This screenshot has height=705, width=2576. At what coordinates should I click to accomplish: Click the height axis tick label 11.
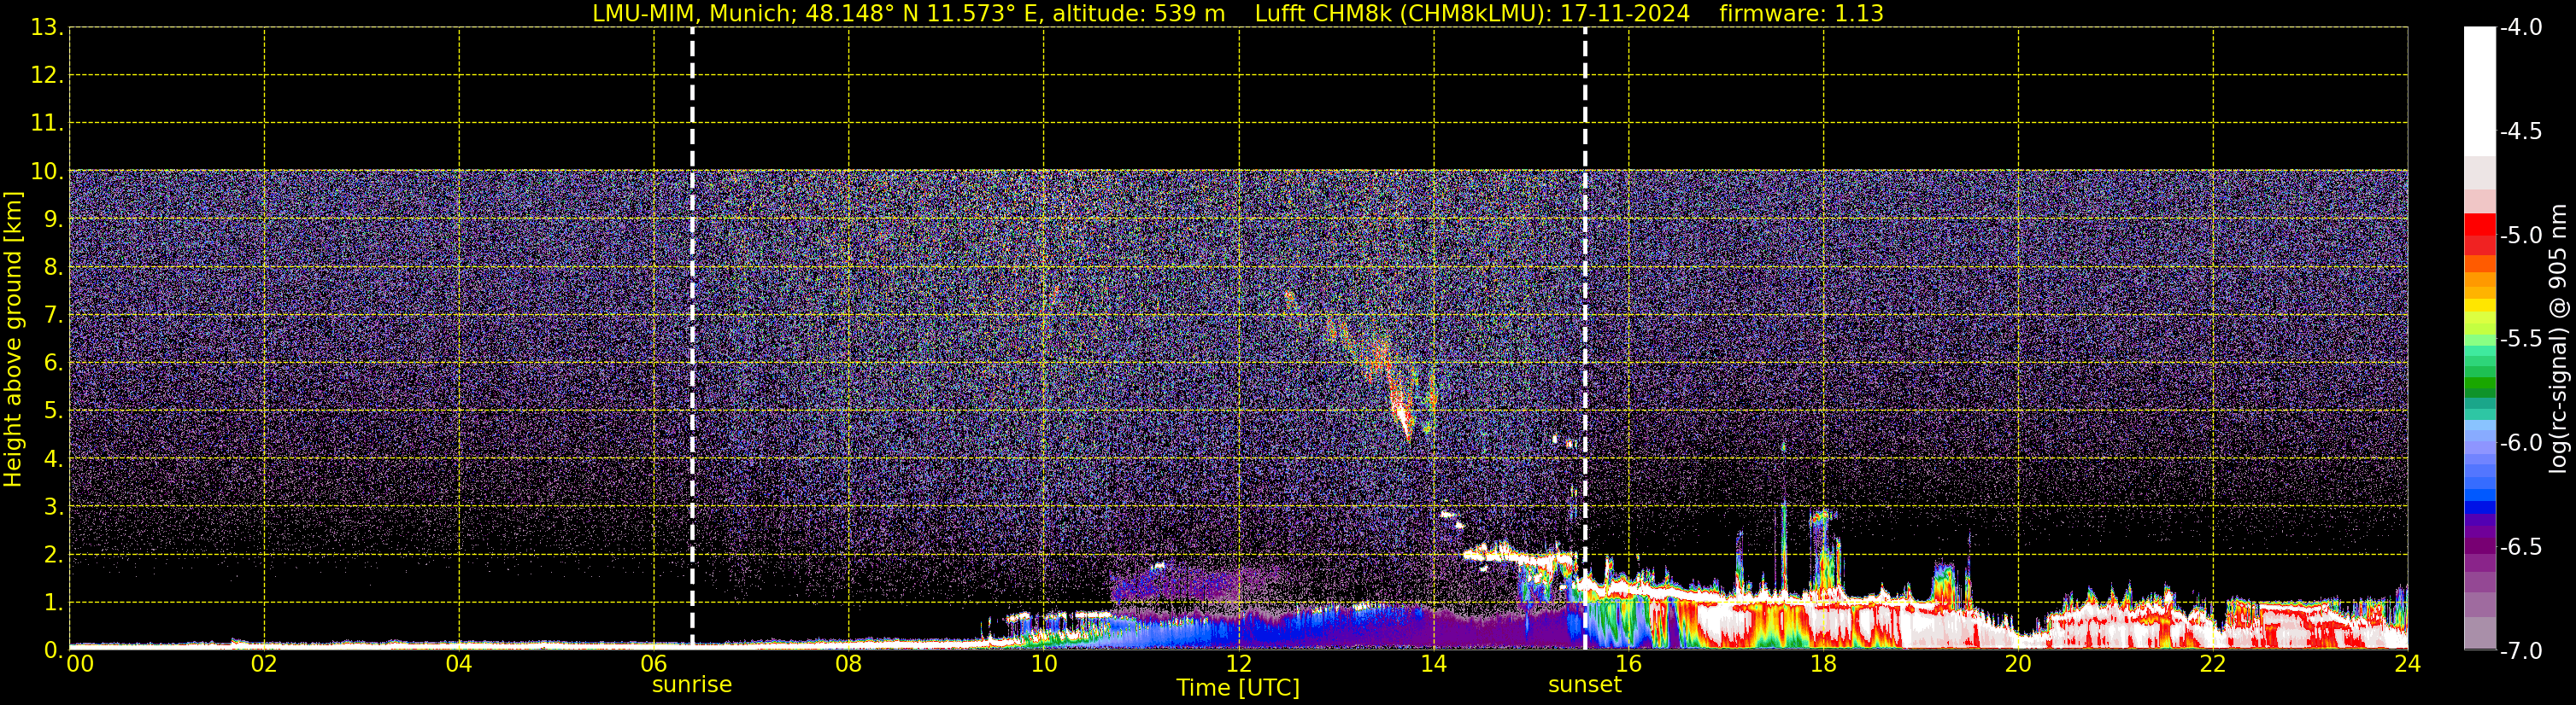(x=47, y=123)
